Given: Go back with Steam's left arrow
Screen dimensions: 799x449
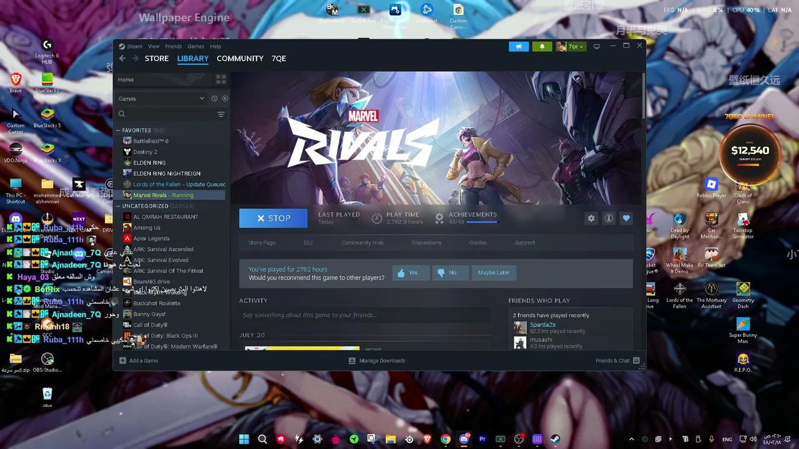Looking at the screenshot, I should click(122, 59).
